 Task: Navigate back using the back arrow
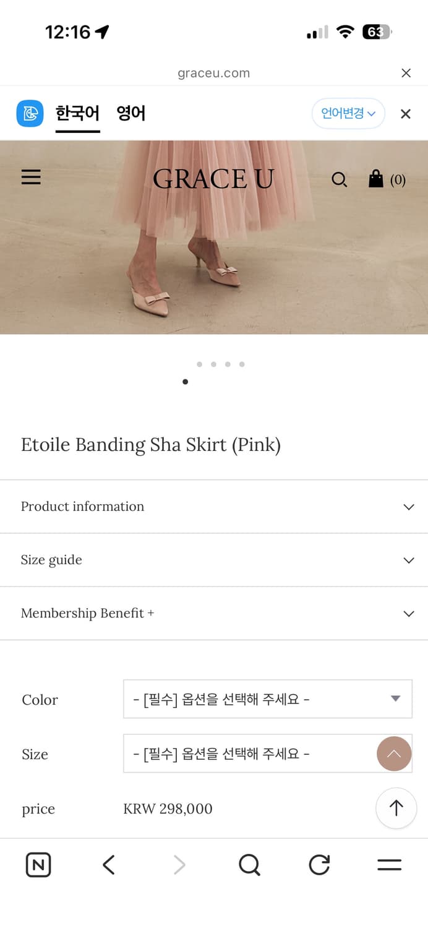pos(108,864)
